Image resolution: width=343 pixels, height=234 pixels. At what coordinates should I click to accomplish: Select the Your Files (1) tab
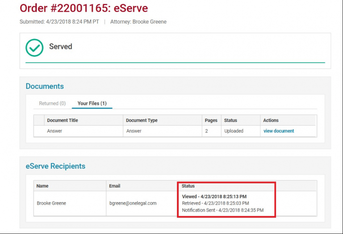point(92,104)
